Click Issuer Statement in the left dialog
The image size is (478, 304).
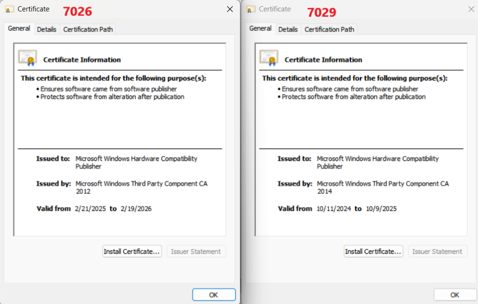(x=196, y=251)
